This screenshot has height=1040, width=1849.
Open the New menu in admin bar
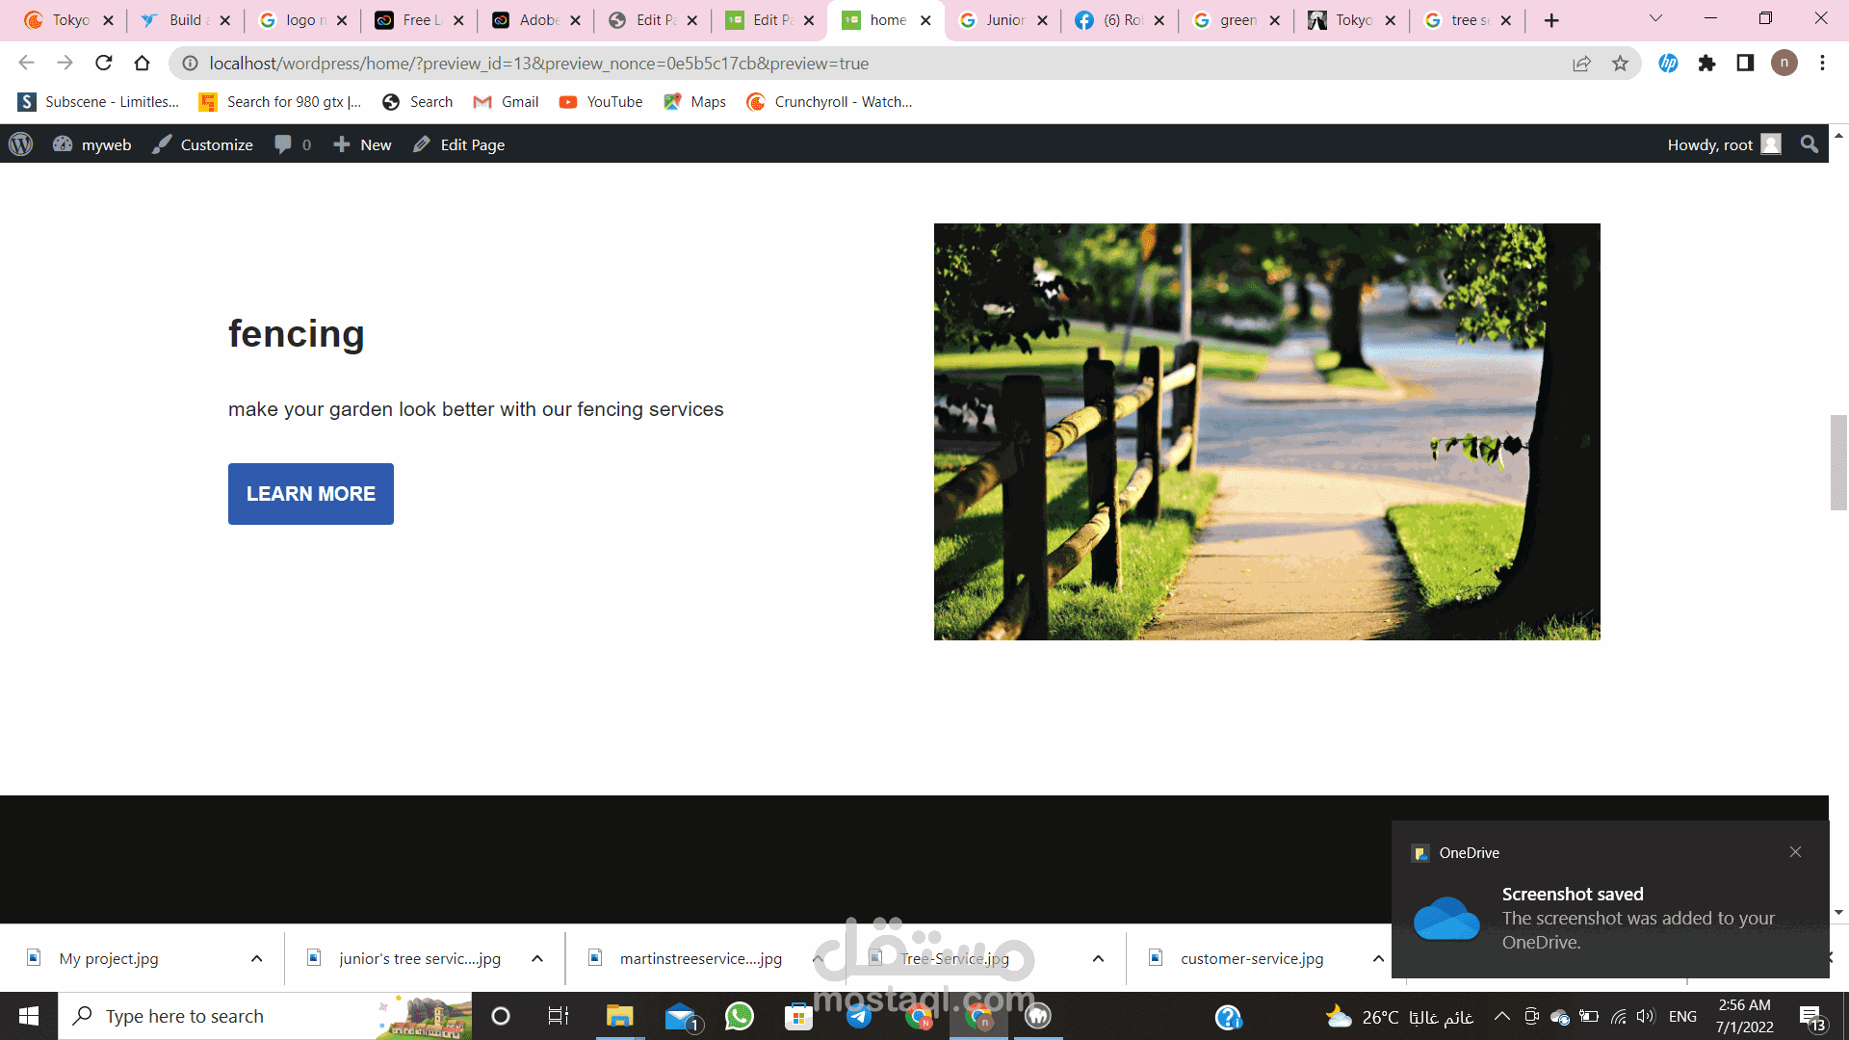pyautogui.click(x=363, y=144)
